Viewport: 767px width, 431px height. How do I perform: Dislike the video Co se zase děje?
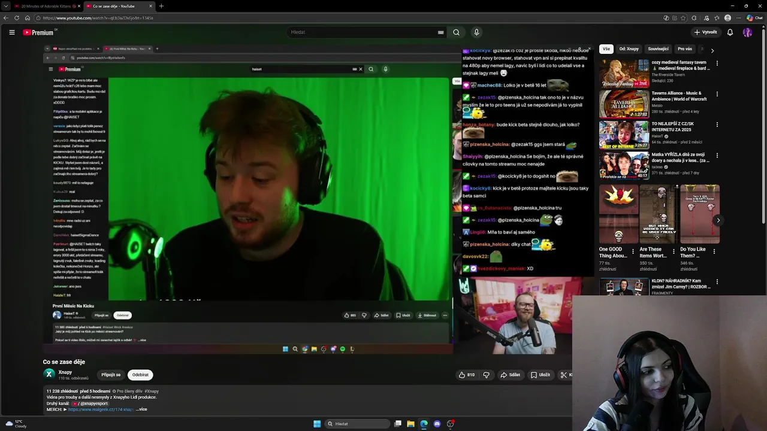point(486,375)
